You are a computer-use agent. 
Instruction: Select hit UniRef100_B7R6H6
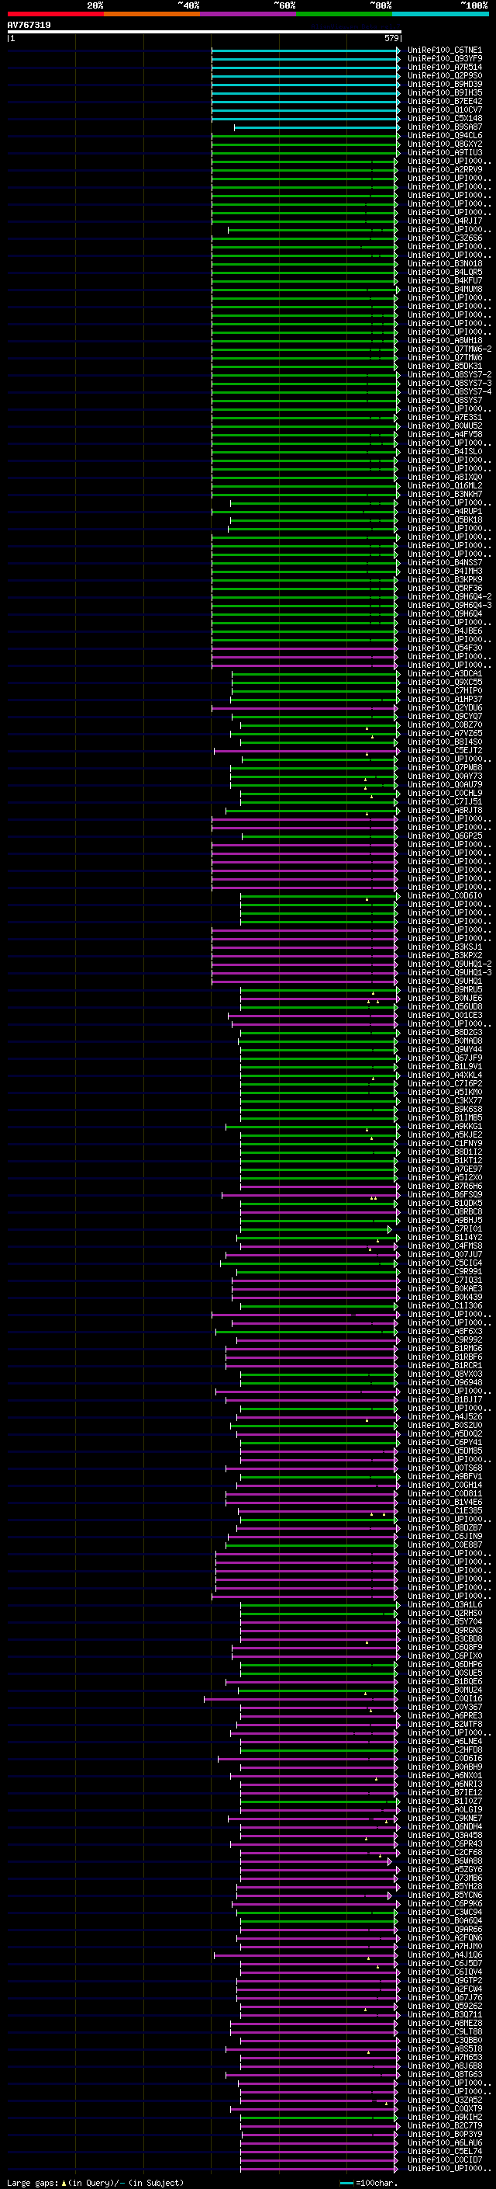444,1187
